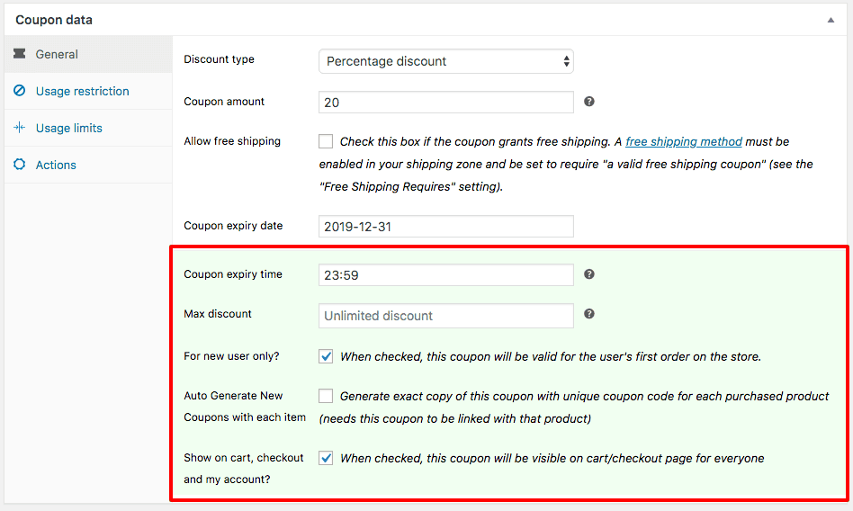Click the Allow free shipping label

point(232,141)
